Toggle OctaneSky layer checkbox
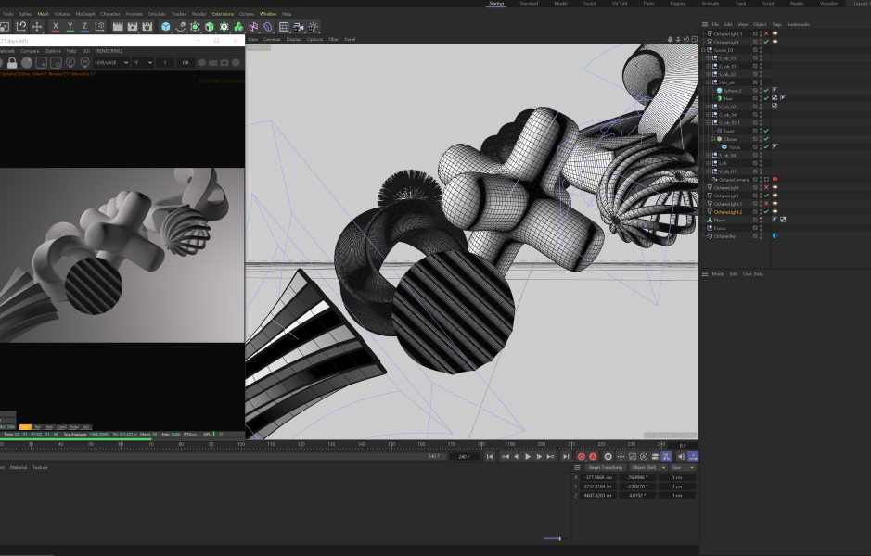Viewport: 871px width, 556px height. coord(755,236)
